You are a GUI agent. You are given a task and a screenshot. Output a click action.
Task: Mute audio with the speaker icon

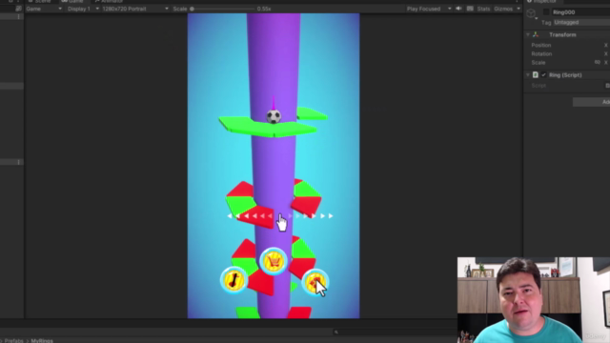tap(458, 9)
